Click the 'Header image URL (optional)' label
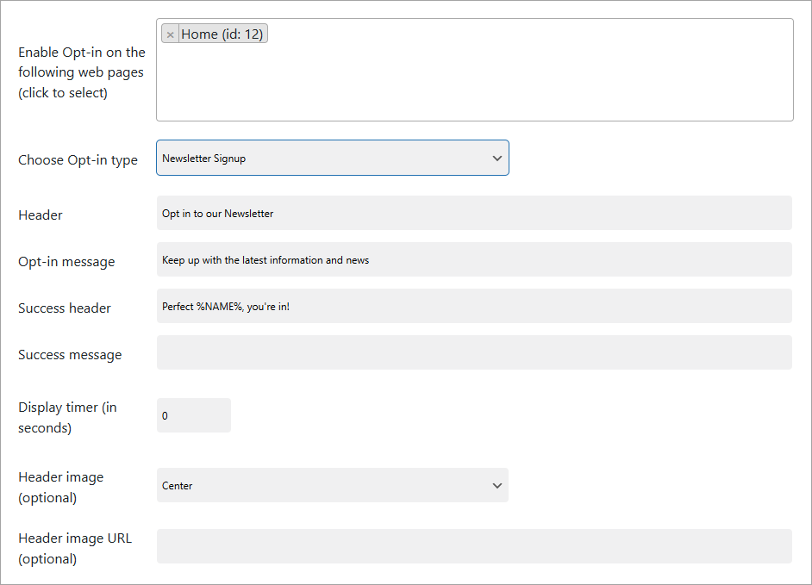 click(x=75, y=549)
